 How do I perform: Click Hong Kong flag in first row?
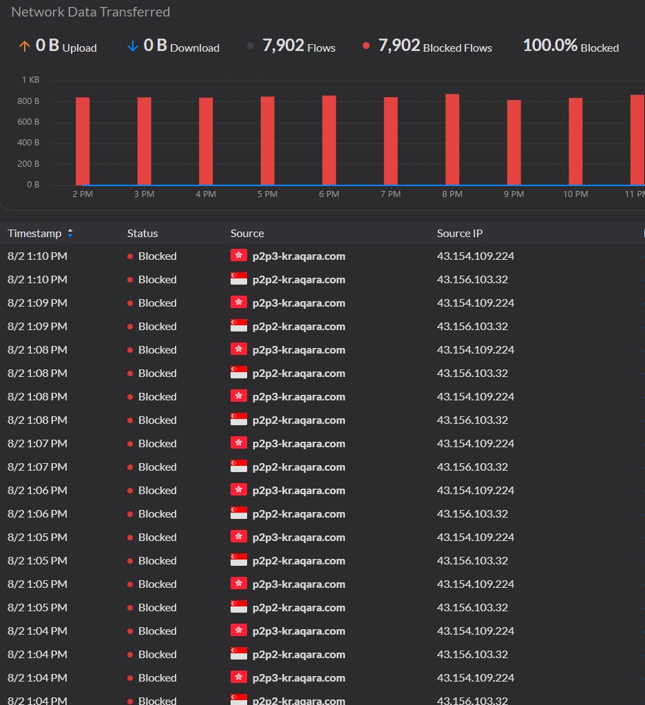pyautogui.click(x=238, y=256)
